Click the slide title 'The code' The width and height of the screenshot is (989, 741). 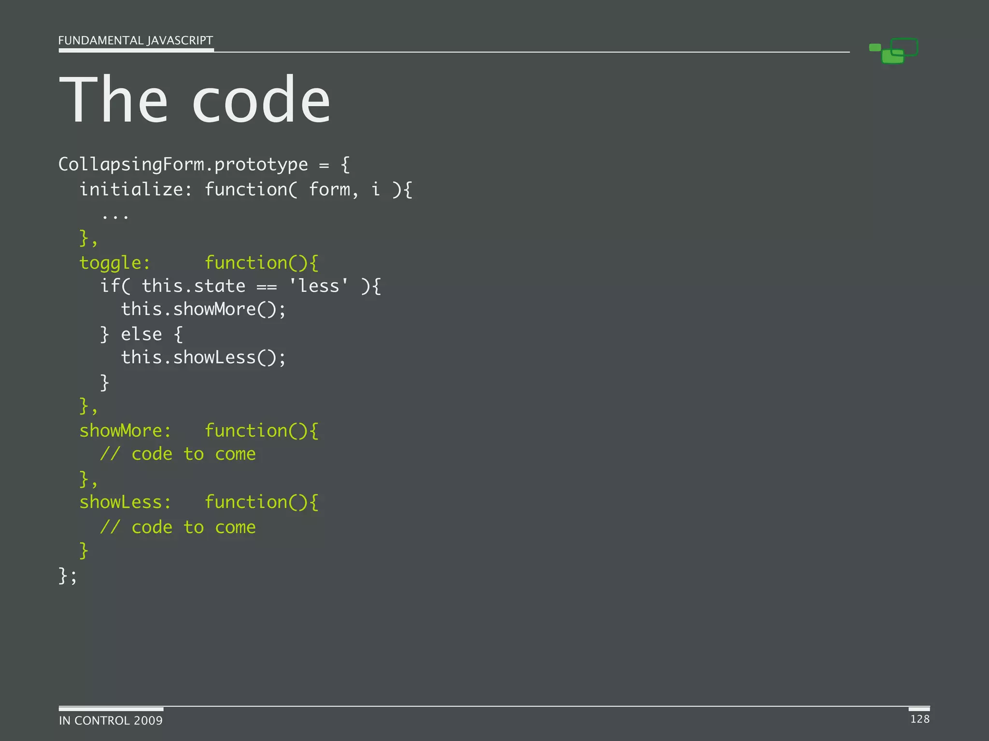click(194, 100)
